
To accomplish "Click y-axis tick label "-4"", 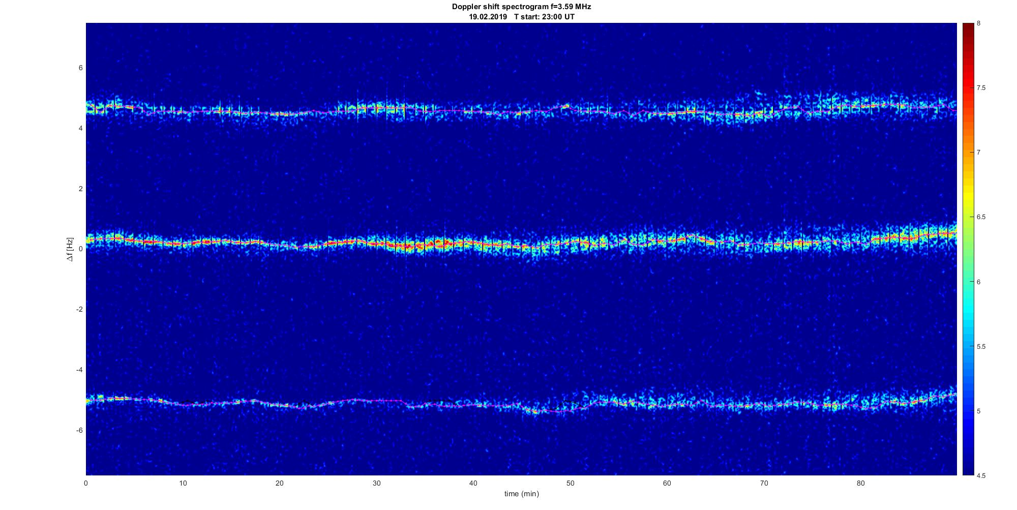I will click(79, 370).
